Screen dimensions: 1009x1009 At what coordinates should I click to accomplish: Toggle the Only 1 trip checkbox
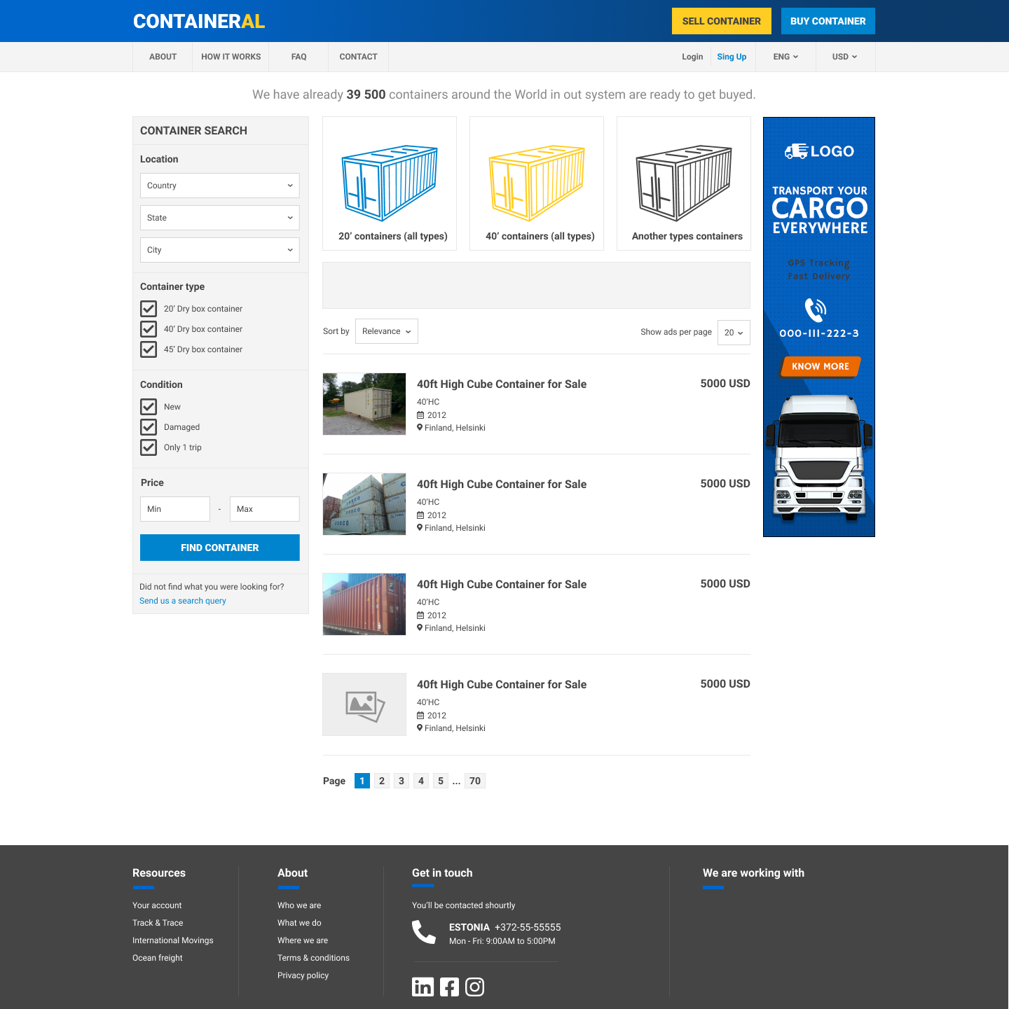148,447
